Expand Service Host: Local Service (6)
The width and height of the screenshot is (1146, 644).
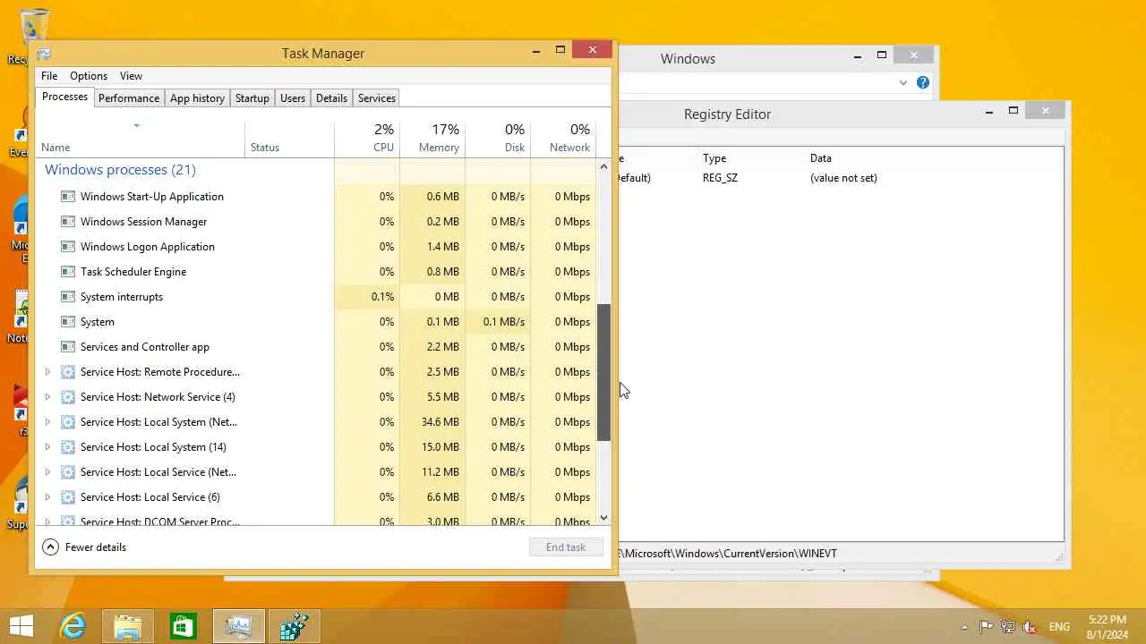coord(47,496)
